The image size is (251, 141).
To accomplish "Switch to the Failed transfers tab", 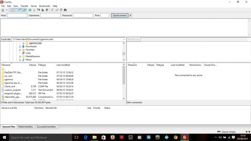I will point(25,127).
